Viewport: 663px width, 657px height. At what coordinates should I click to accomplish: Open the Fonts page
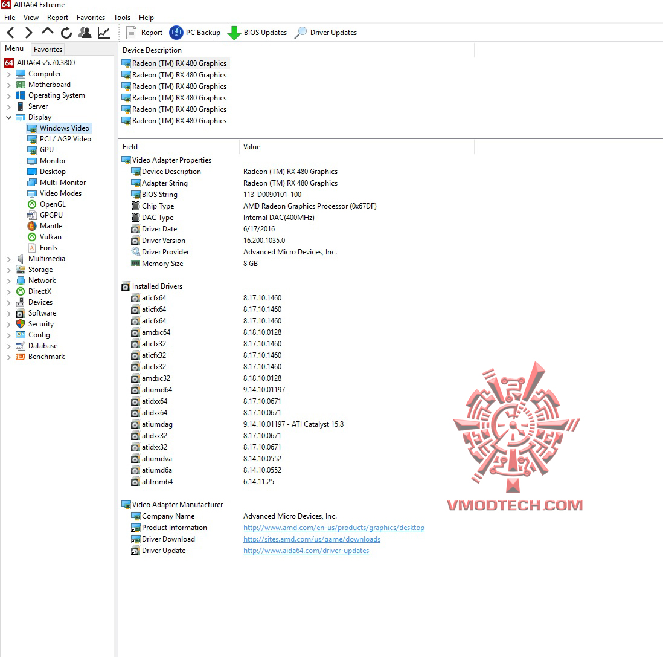48,248
